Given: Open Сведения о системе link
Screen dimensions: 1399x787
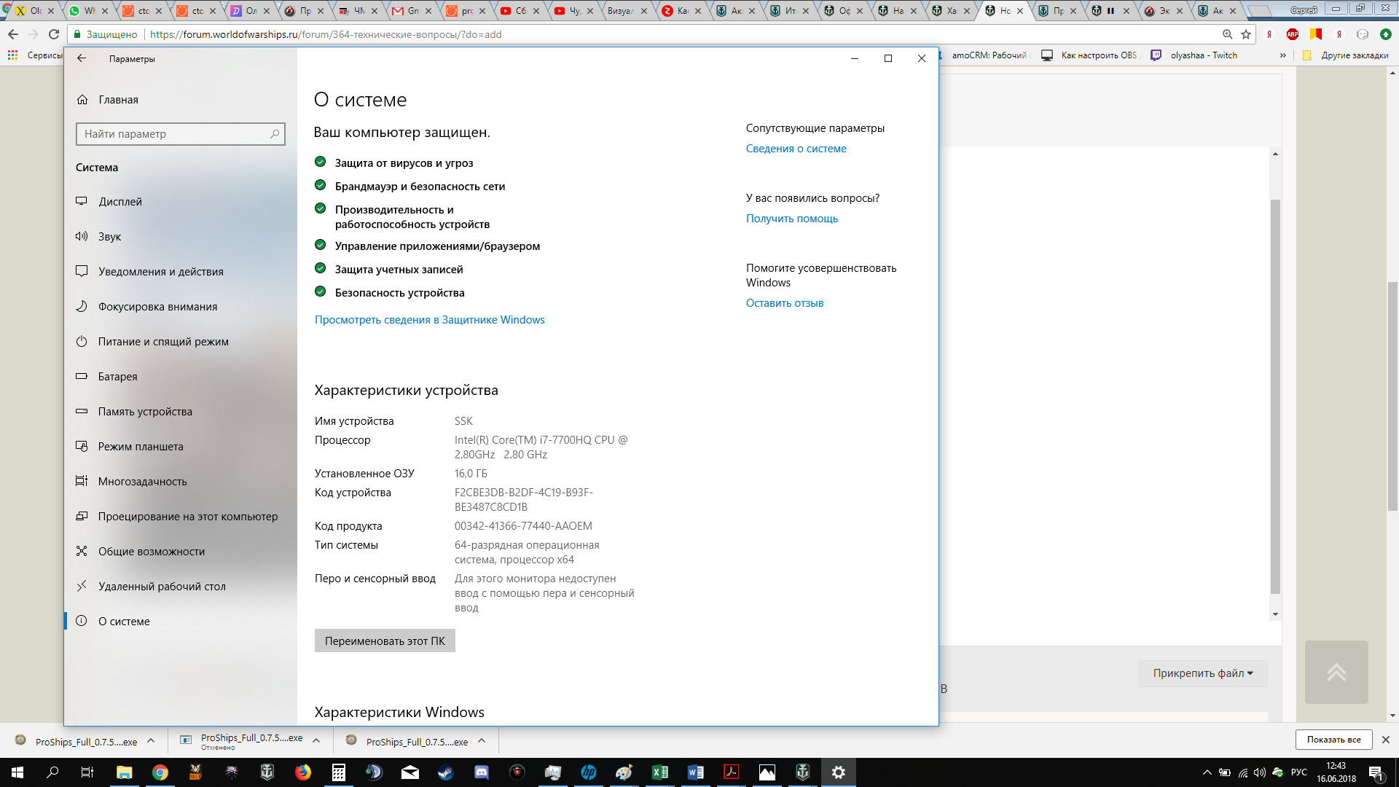Looking at the screenshot, I should 796,149.
